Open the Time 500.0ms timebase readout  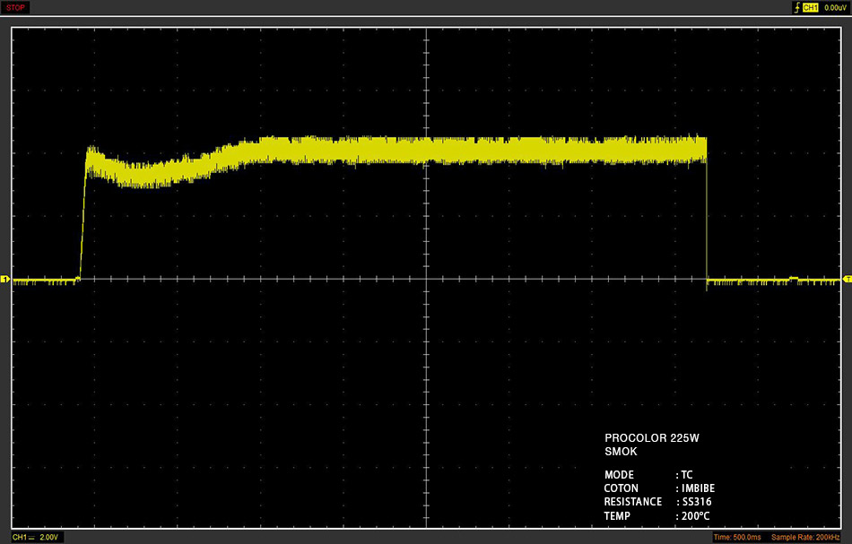(737, 538)
